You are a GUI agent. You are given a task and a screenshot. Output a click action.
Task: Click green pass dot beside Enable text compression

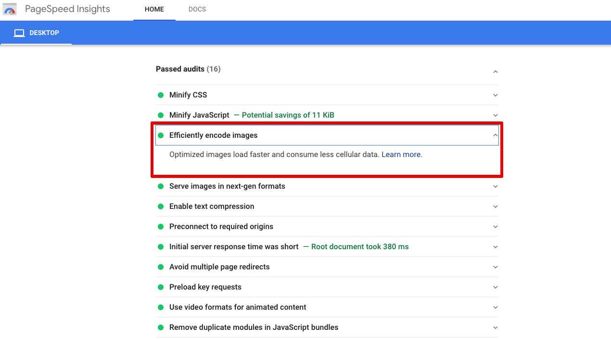(161, 206)
